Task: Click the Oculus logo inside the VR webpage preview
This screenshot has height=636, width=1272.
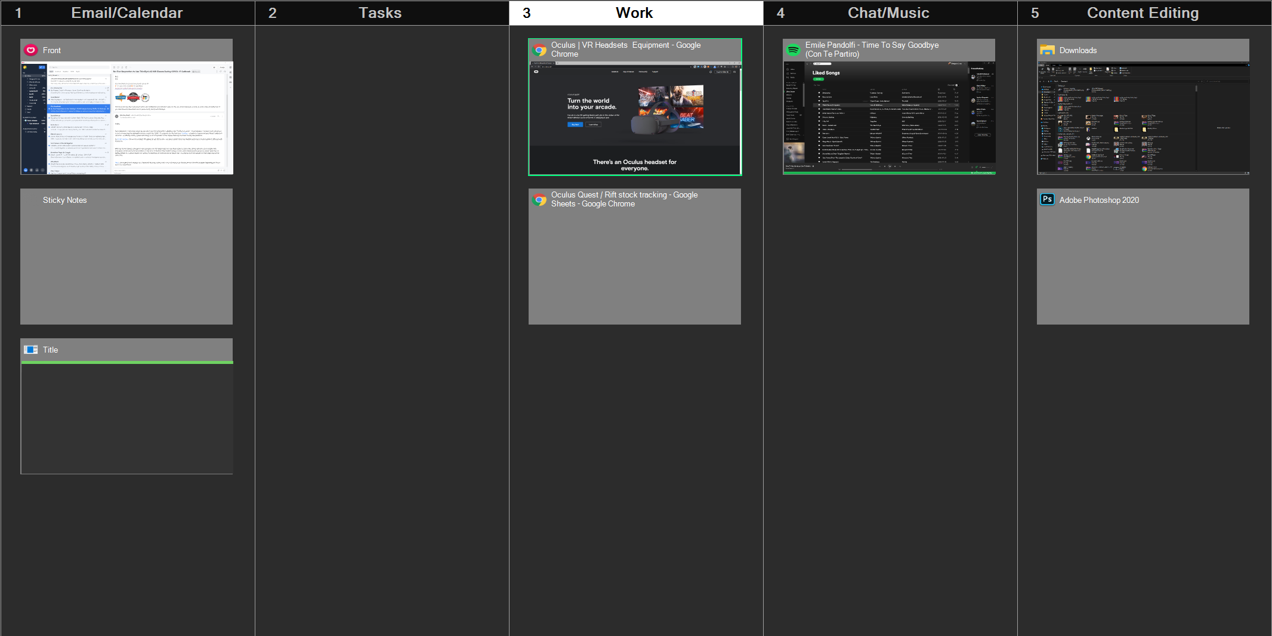Action: point(536,72)
